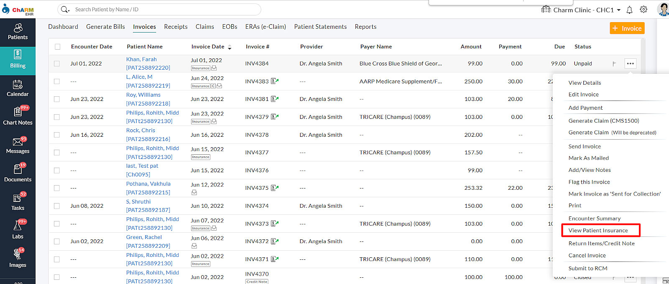Image resolution: width=669 pixels, height=284 pixels.
Task: Open patient link Khan, Farah
Action: pyautogui.click(x=141, y=59)
